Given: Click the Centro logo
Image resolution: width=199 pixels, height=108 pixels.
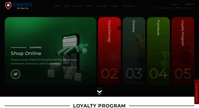Looking at the screenshot, I should [x=18, y=6].
